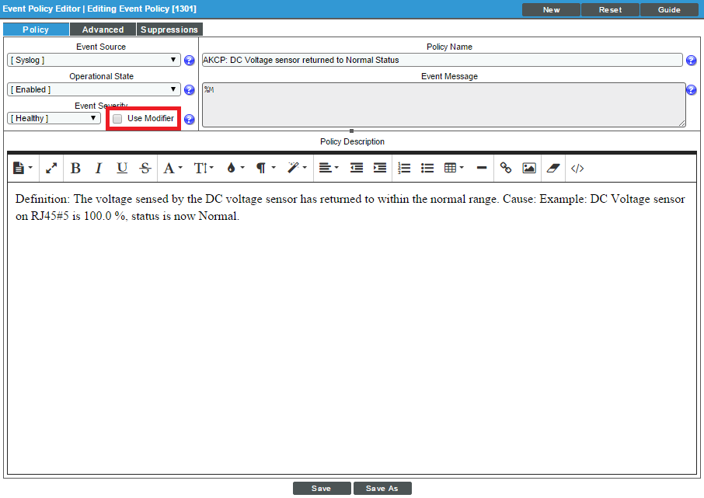Insert a hyperlink in the description editor
The image size is (704, 498).
click(506, 168)
